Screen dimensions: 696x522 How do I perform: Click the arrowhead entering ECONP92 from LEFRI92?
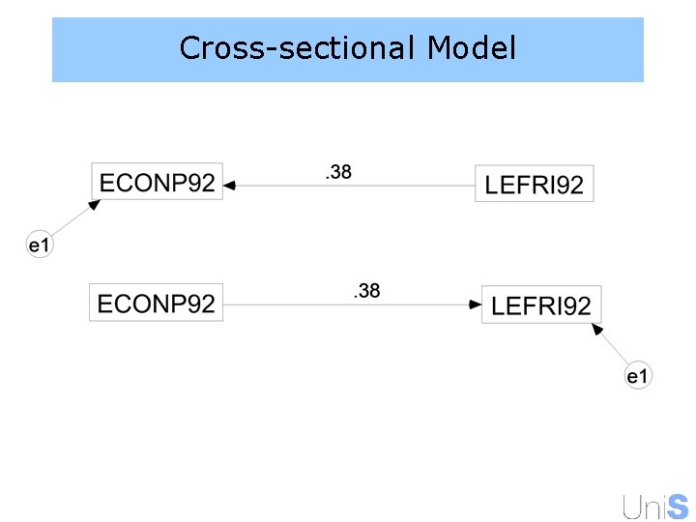tap(230, 184)
